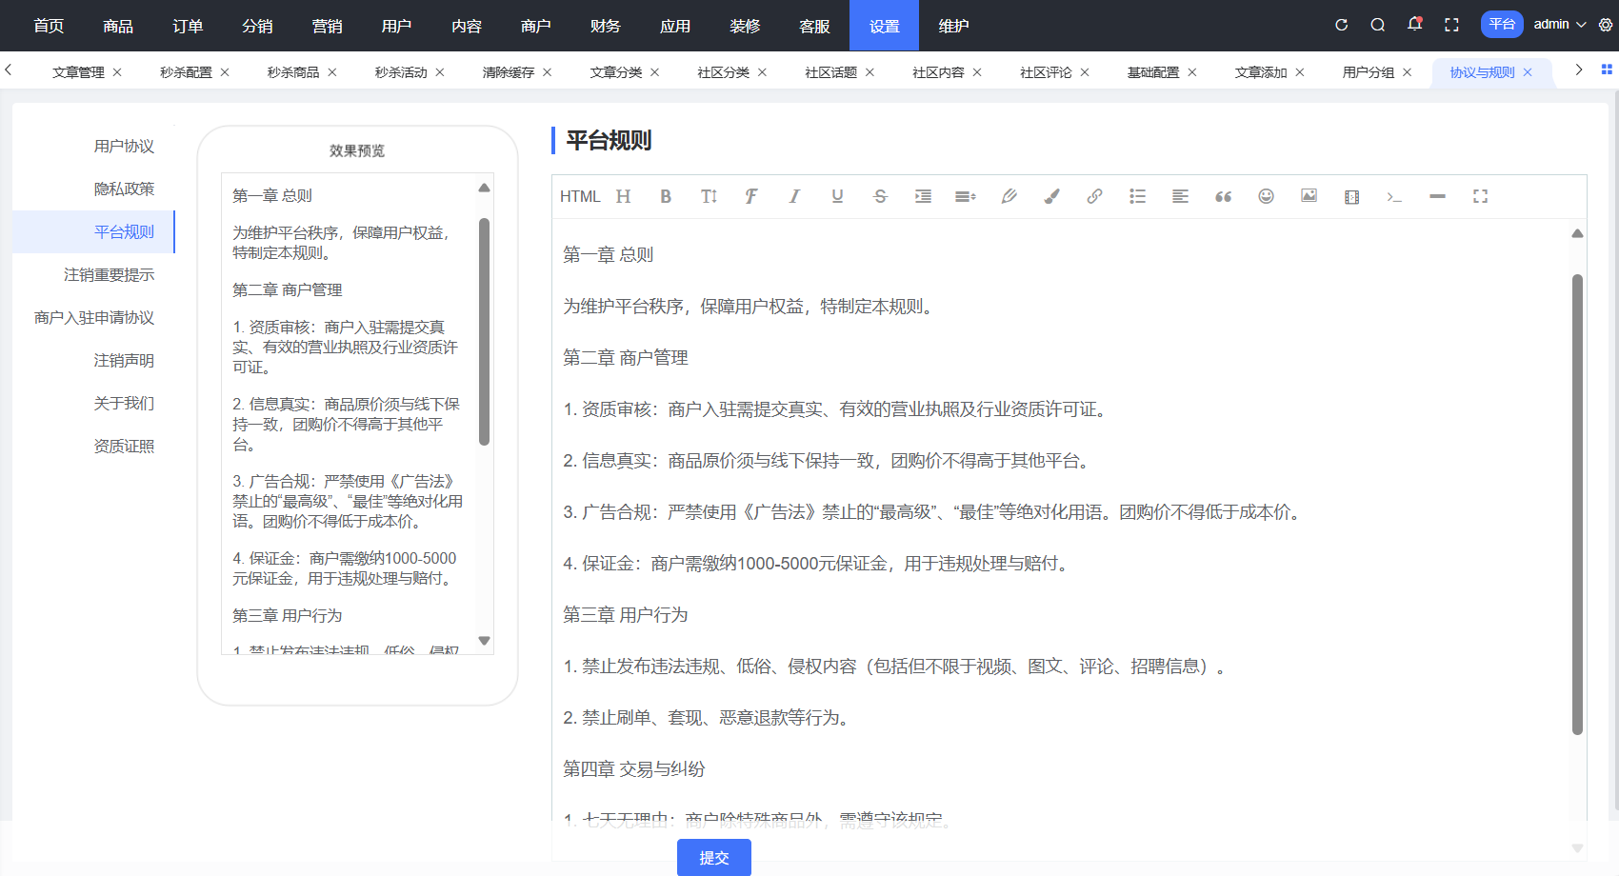The image size is (1619, 876).
Task: Switch to the 用户分组 tab
Action: click(x=1369, y=72)
